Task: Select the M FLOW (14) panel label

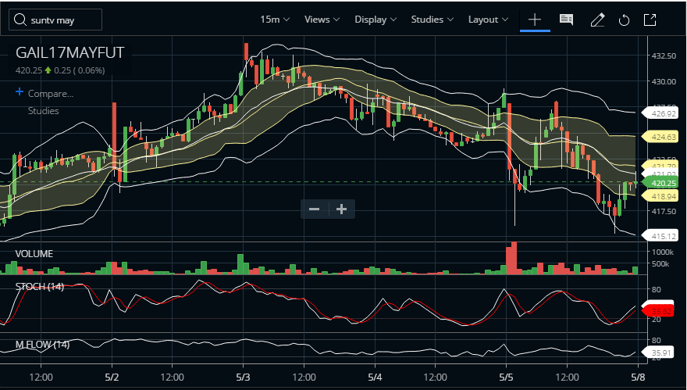Action: click(42, 345)
